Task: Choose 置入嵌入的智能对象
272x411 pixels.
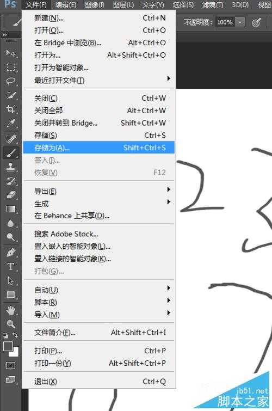Action: click(x=99, y=247)
